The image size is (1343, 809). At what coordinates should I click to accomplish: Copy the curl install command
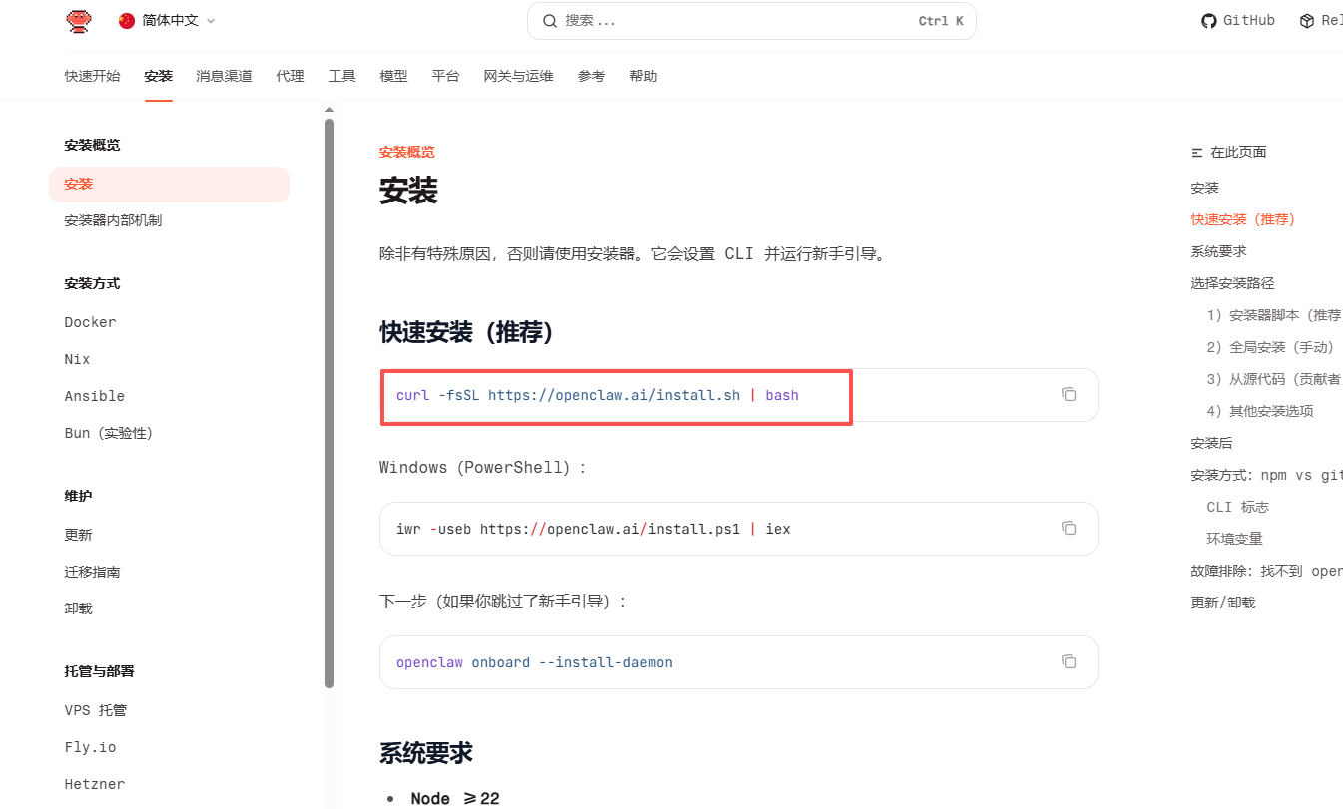pyautogui.click(x=1069, y=395)
